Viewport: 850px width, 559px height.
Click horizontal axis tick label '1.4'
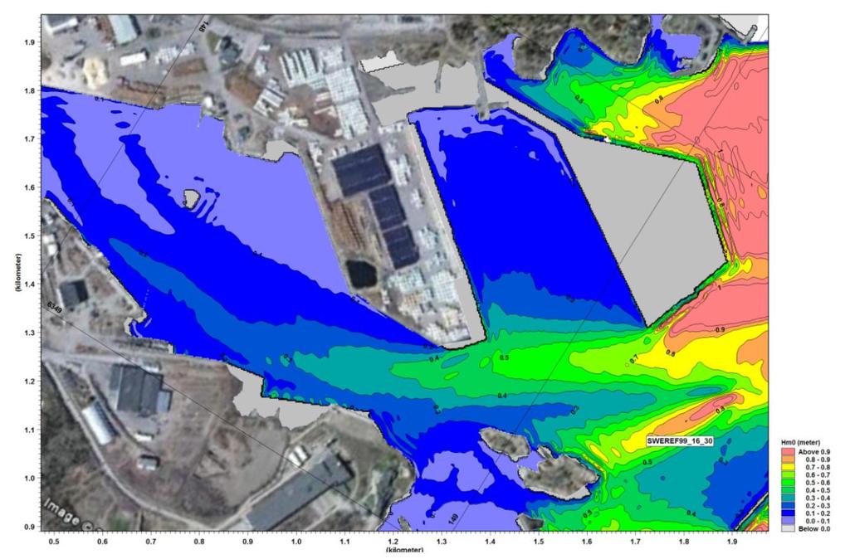pyautogui.click(x=490, y=541)
